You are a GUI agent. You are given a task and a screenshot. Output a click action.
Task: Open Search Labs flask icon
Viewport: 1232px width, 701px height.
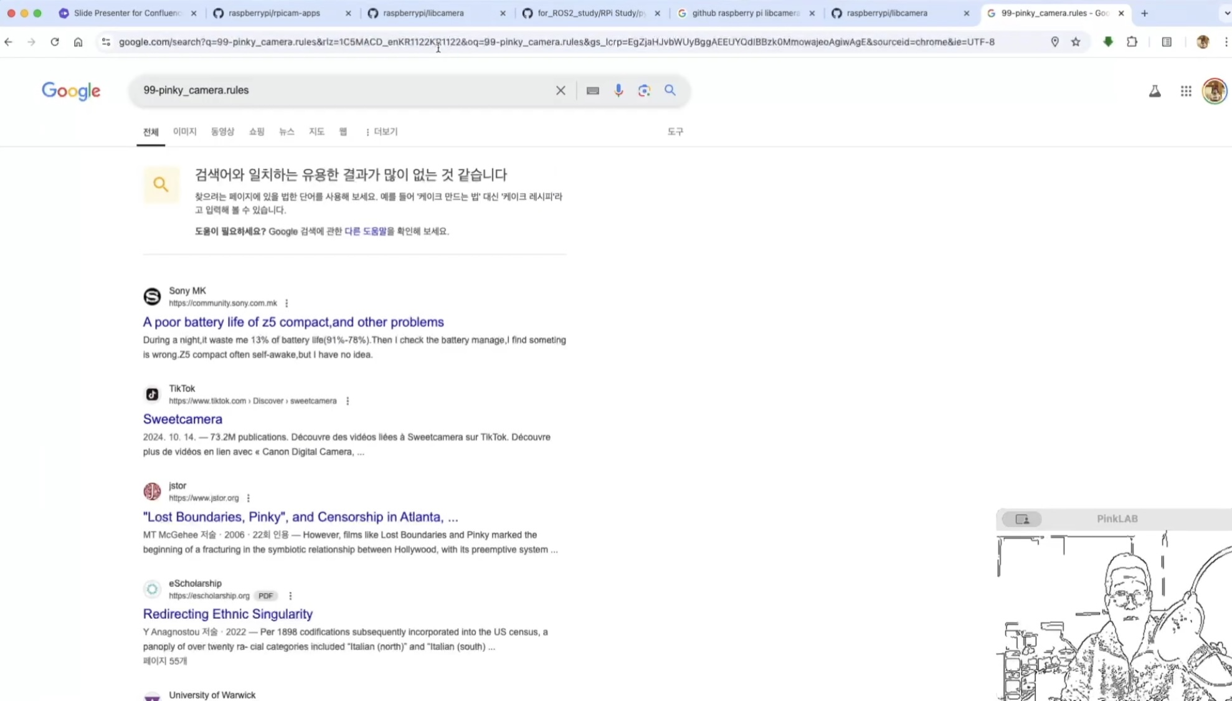pyautogui.click(x=1154, y=91)
